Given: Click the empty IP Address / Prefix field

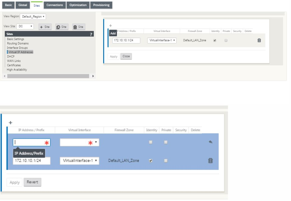Looking at the screenshot, I should click(x=32, y=142).
